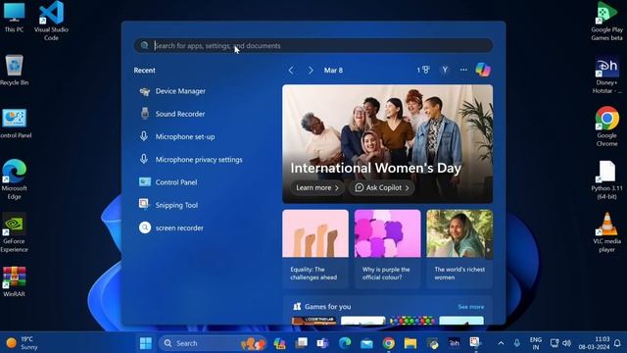Click the microphone tray icon
This screenshot has height=353, width=627.
point(516,343)
